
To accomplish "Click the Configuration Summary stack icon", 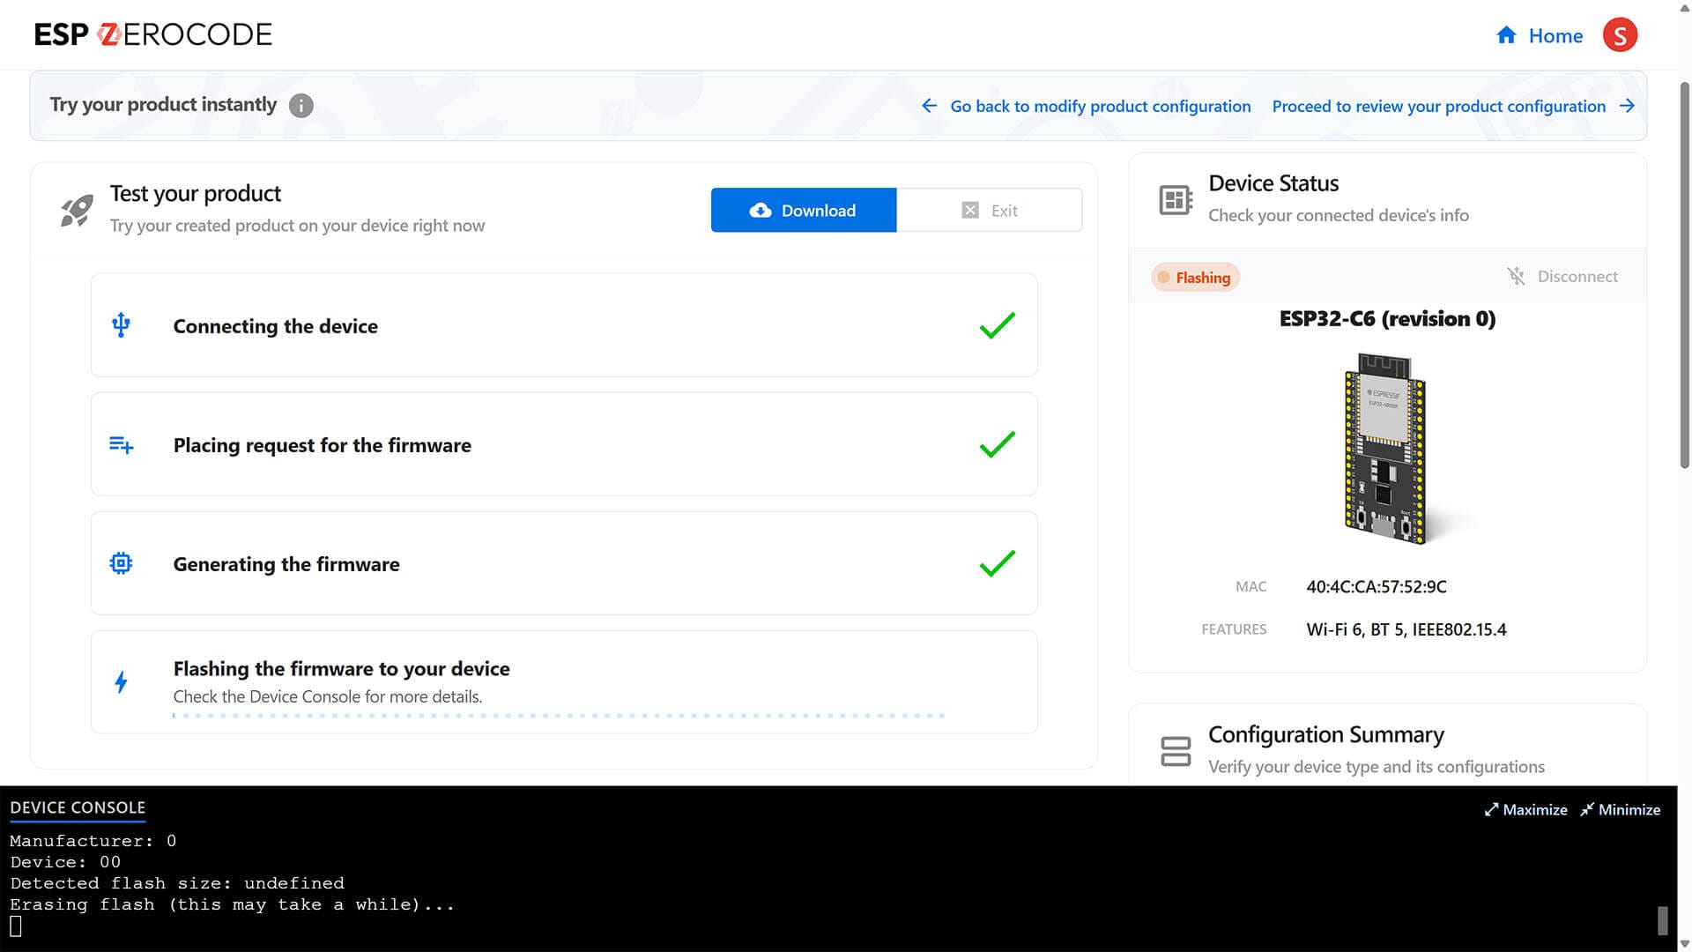I will (1176, 751).
